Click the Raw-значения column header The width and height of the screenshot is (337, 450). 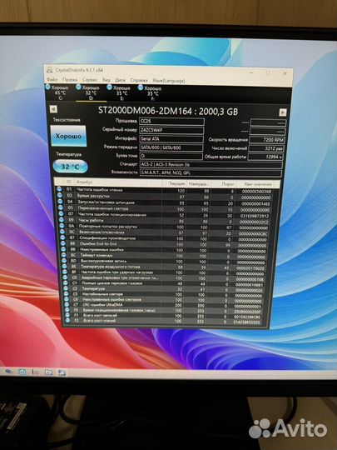(258, 184)
